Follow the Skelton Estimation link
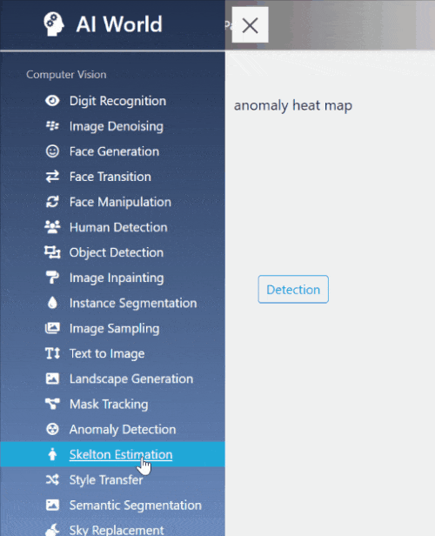 (121, 454)
